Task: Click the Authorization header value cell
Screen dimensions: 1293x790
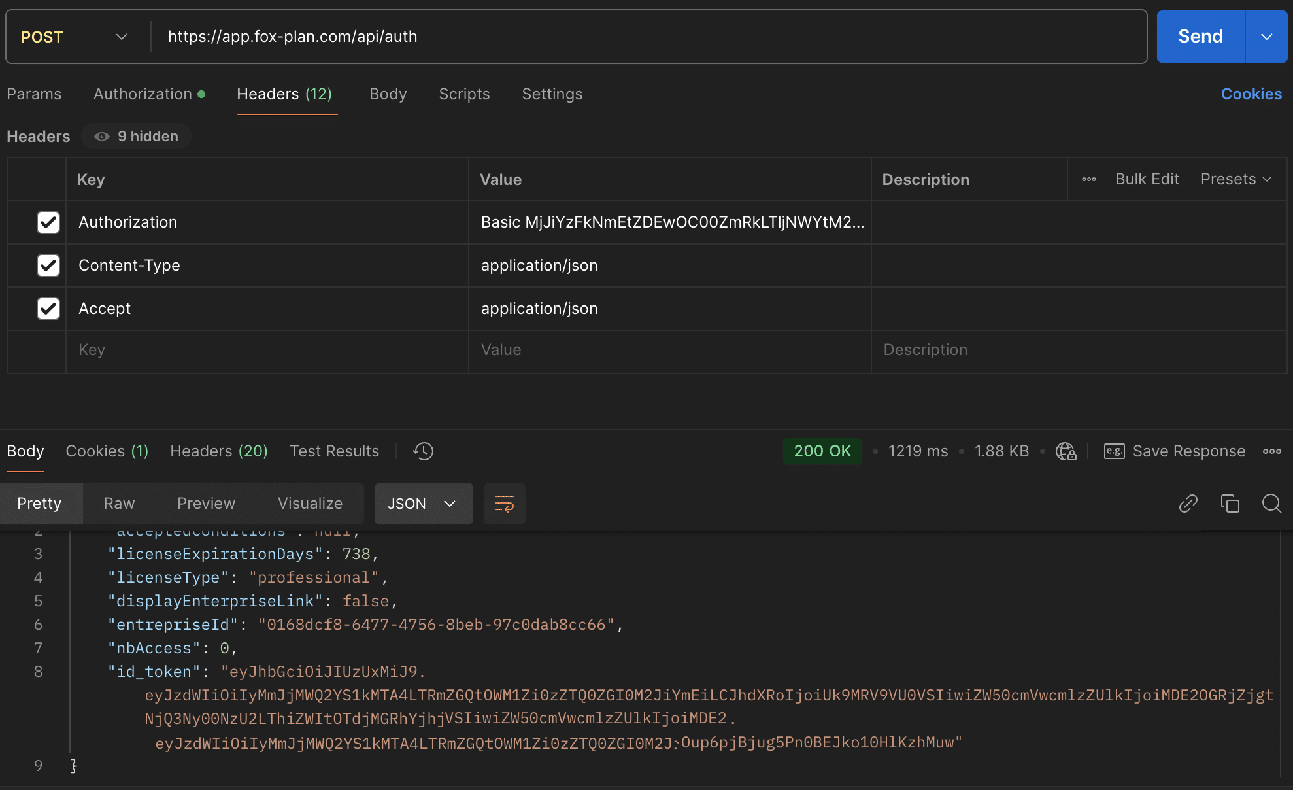Action: [669, 222]
